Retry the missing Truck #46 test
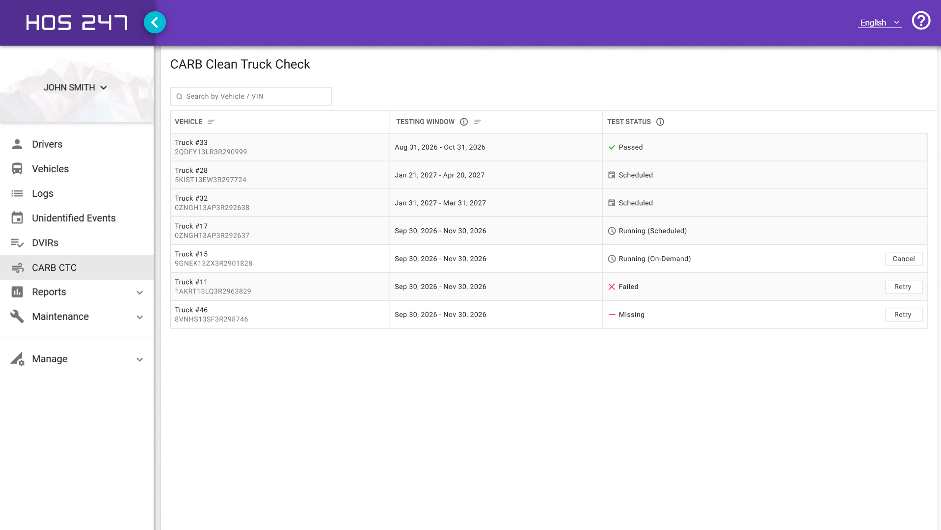This screenshot has height=530, width=941. click(904, 315)
